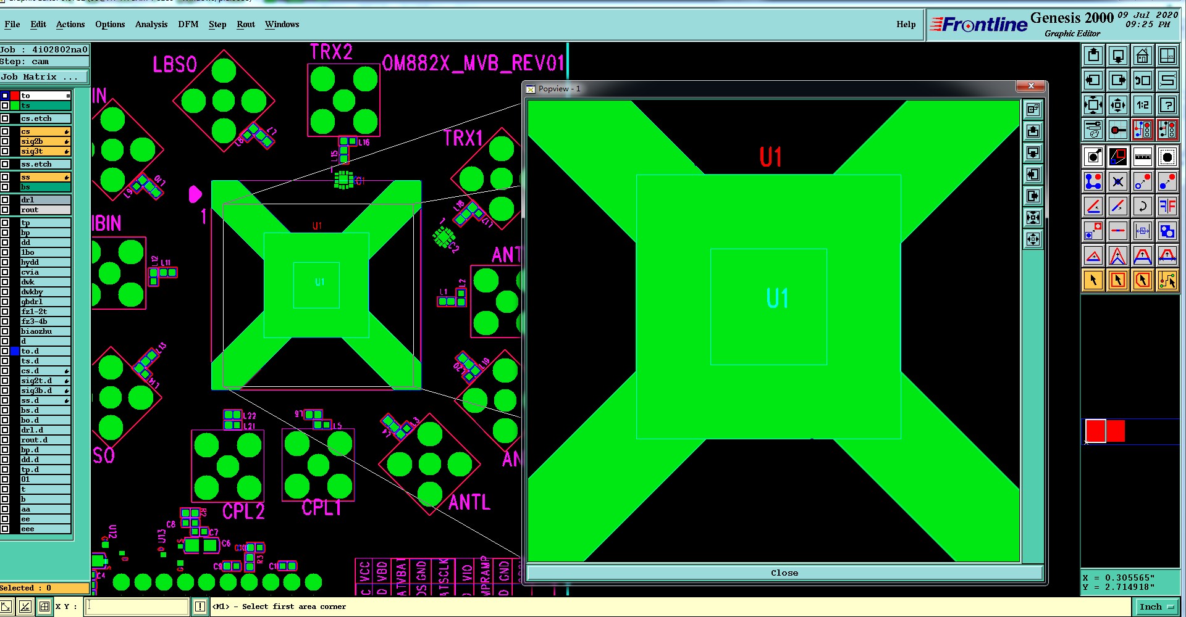This screenshot has width=1186, height=617.
Task: Click the ruler measure tool icon
Action: coord(1143,157)
